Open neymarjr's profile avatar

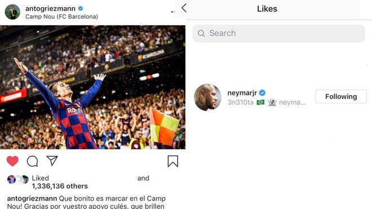(x=207, y=97)
